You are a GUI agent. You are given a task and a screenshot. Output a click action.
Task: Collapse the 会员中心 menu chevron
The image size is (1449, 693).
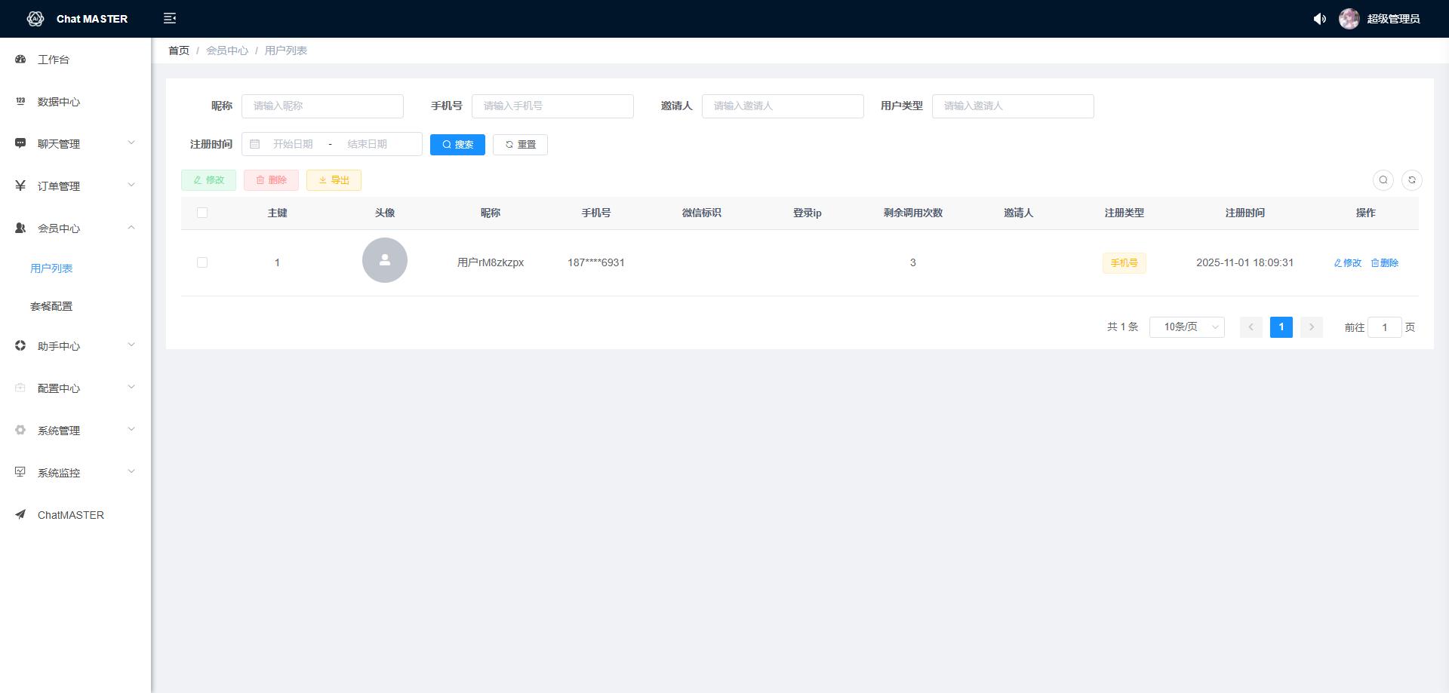[131, 227]
